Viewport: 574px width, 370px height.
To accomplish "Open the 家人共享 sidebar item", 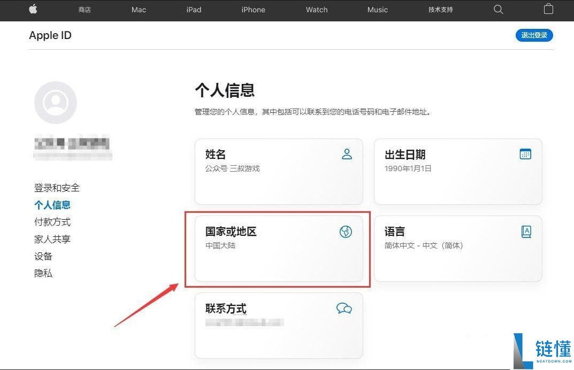I will (52, 239).
